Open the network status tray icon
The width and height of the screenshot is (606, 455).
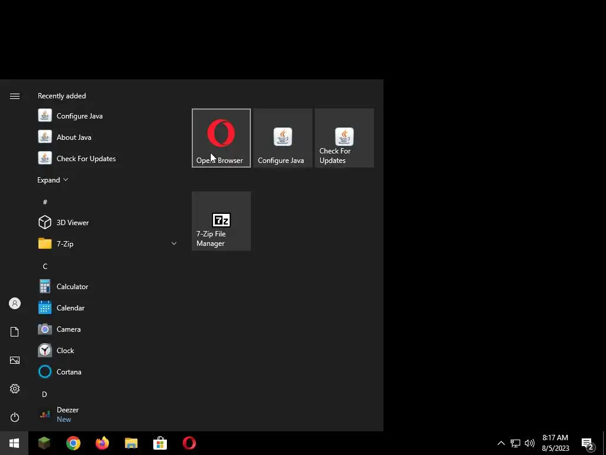point(515,443)
